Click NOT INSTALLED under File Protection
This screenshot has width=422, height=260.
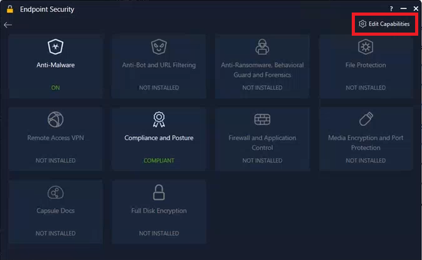(366, 88)
